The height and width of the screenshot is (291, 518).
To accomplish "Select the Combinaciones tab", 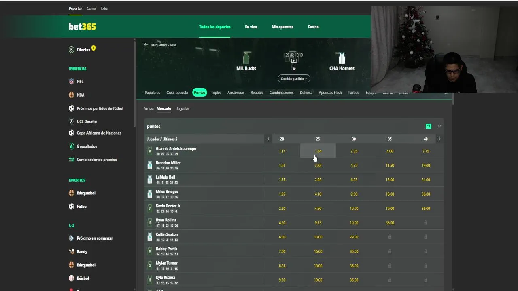I will point(281,93).
